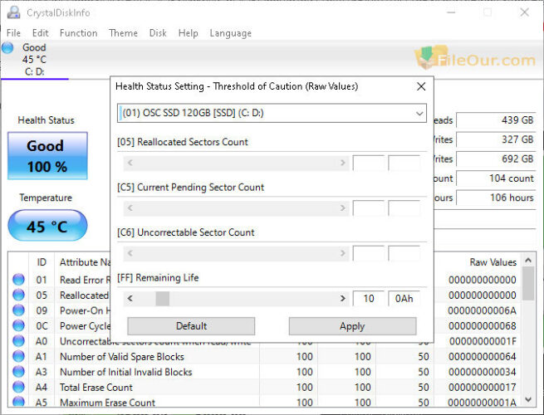Click status orb for A4 Total Erase Count
The image size is (544, 415).
click(x=19, y=387)
